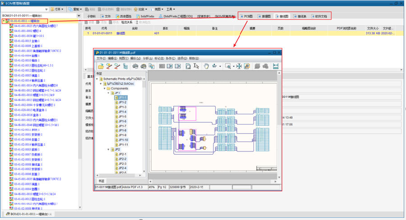This screenshot has height=220, width=406.
Task: Open the 文件(F) menu in PDF viewer
Action: tap(101, 58)
